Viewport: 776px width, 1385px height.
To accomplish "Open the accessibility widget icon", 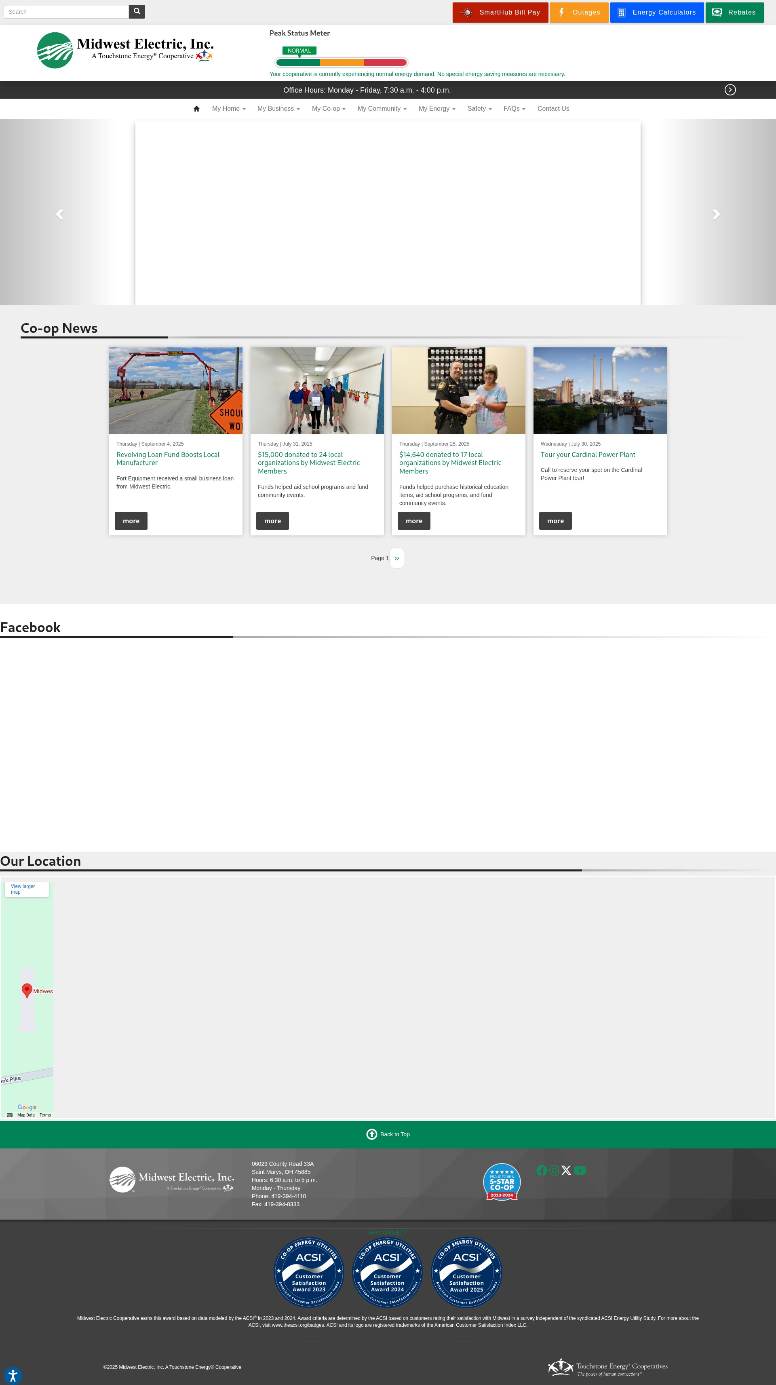I will click(13, 1376).
